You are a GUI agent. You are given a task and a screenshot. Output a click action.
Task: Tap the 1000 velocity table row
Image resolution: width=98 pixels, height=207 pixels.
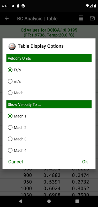coord(49,188)
